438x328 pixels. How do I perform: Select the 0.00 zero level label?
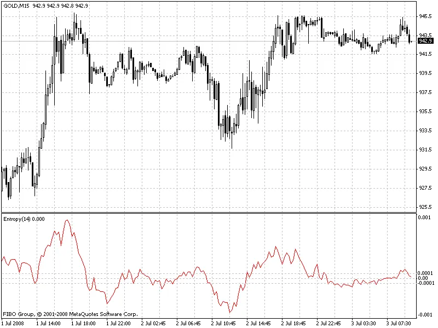click(x=423, y=278)
